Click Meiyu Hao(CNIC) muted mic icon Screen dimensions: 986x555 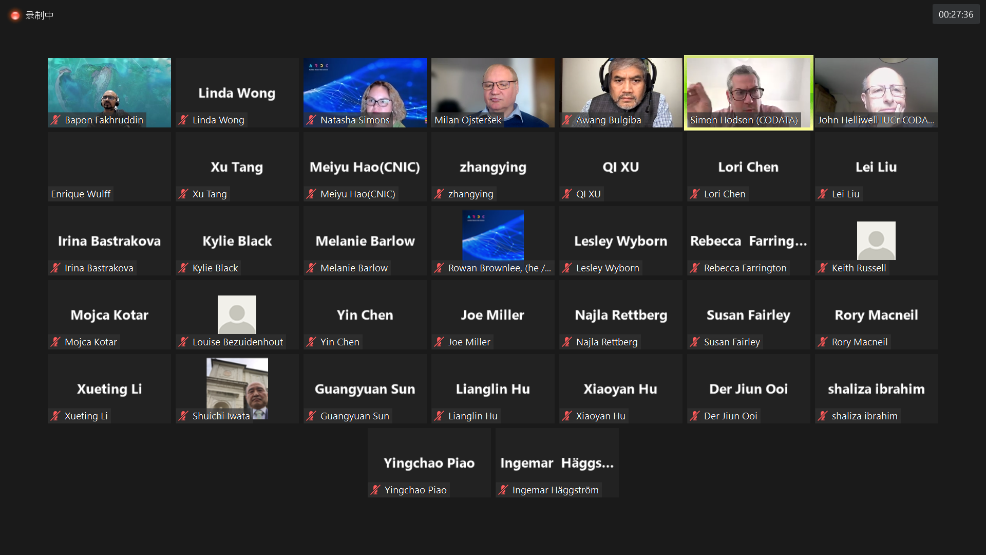(x=311, y=194)
